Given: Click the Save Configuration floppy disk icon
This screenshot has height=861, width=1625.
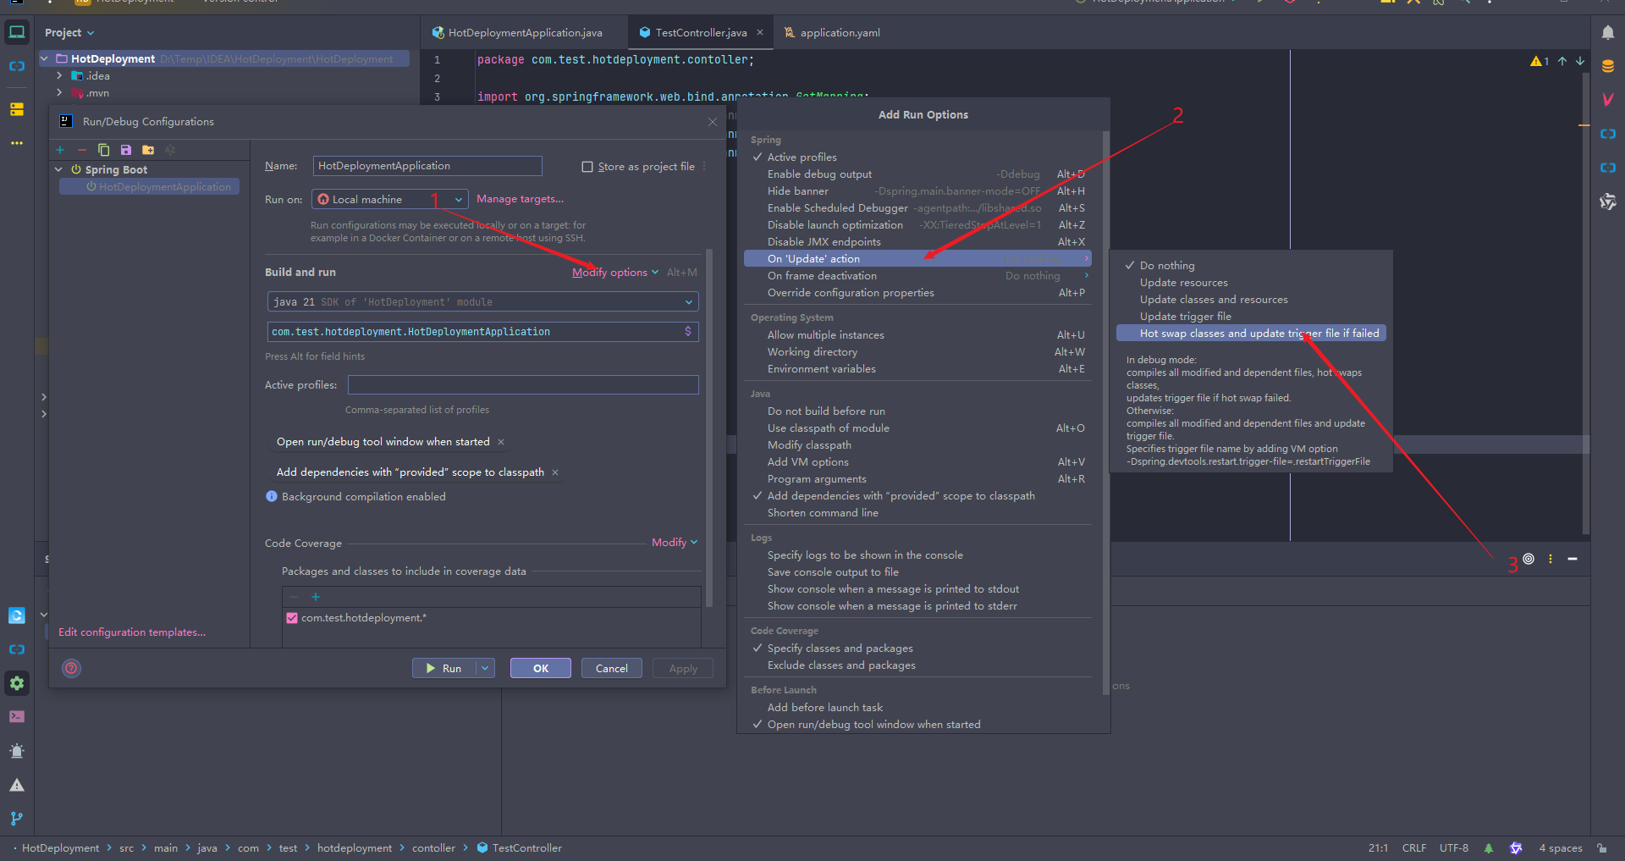Looking at the screenshot, I should [126, 150].
